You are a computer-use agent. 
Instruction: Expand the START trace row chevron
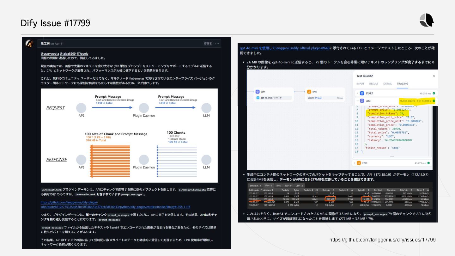(357, 93)
